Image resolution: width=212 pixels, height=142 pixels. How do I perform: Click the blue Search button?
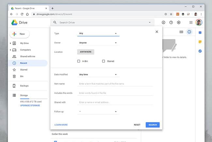[x=153, y=125]
